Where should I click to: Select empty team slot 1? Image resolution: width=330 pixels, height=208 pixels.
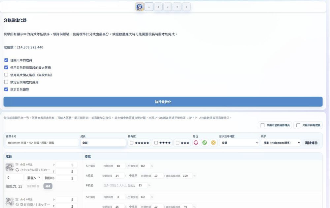coord(149,7)
